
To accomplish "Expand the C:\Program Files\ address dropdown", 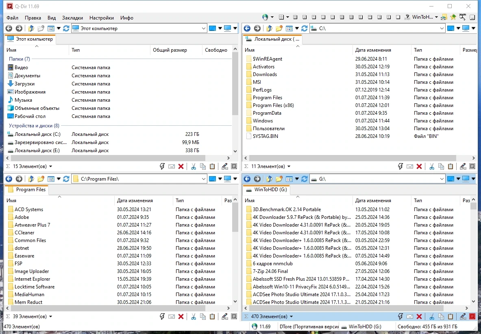I will (204, 179).
